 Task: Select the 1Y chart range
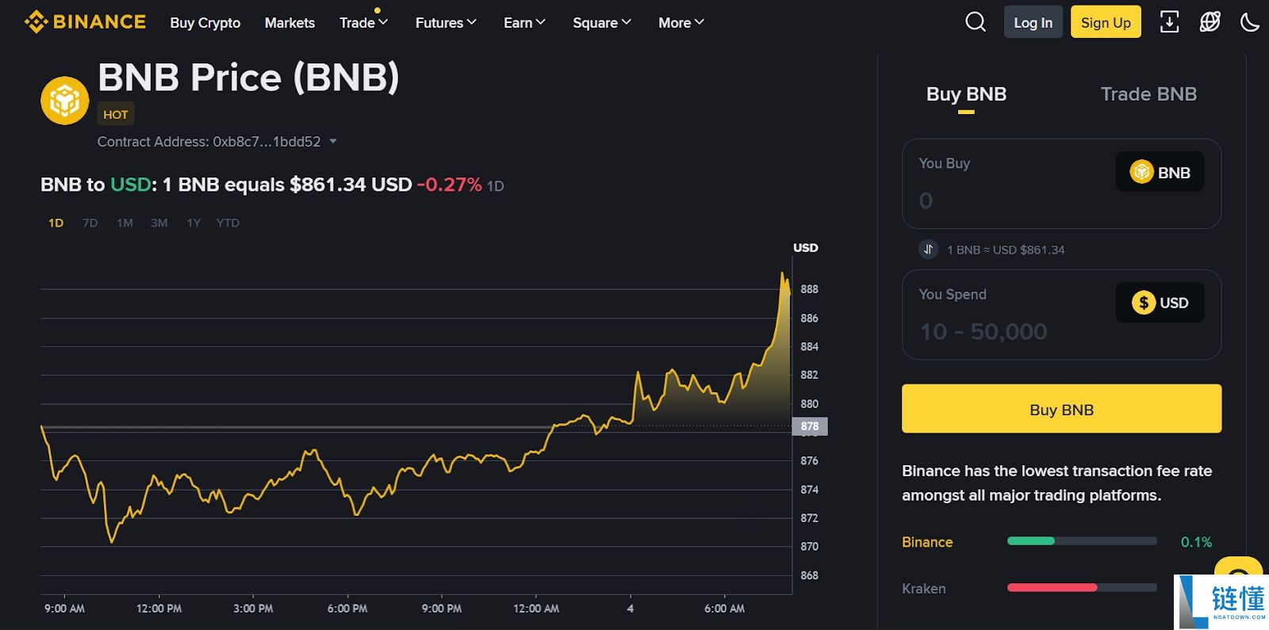click(194, 223)
